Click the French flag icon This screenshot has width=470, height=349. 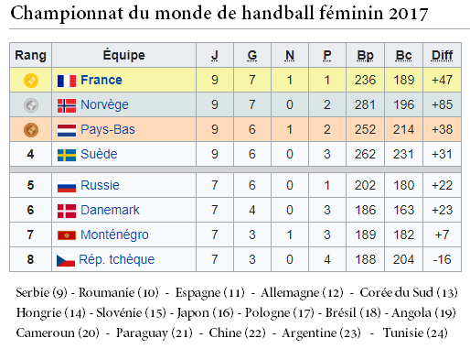(x=67, y=81)
